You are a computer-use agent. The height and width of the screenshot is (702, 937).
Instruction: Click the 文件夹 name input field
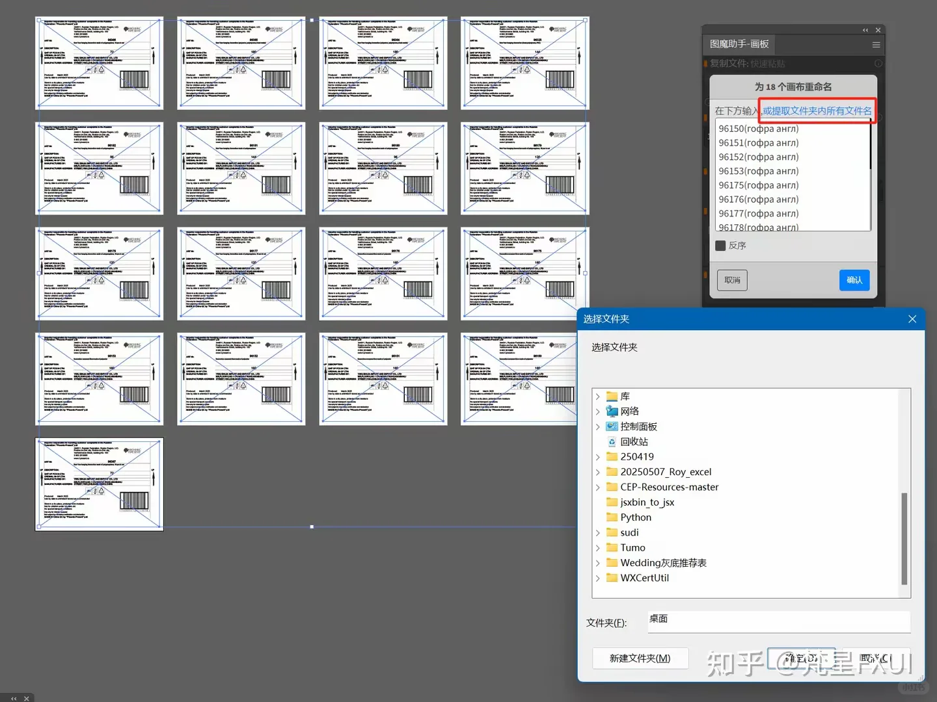tap(779, 621)
